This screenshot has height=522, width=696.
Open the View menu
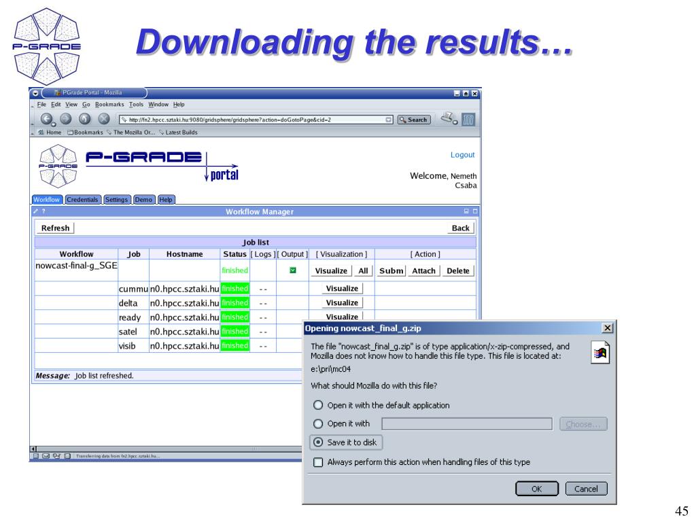71,104
